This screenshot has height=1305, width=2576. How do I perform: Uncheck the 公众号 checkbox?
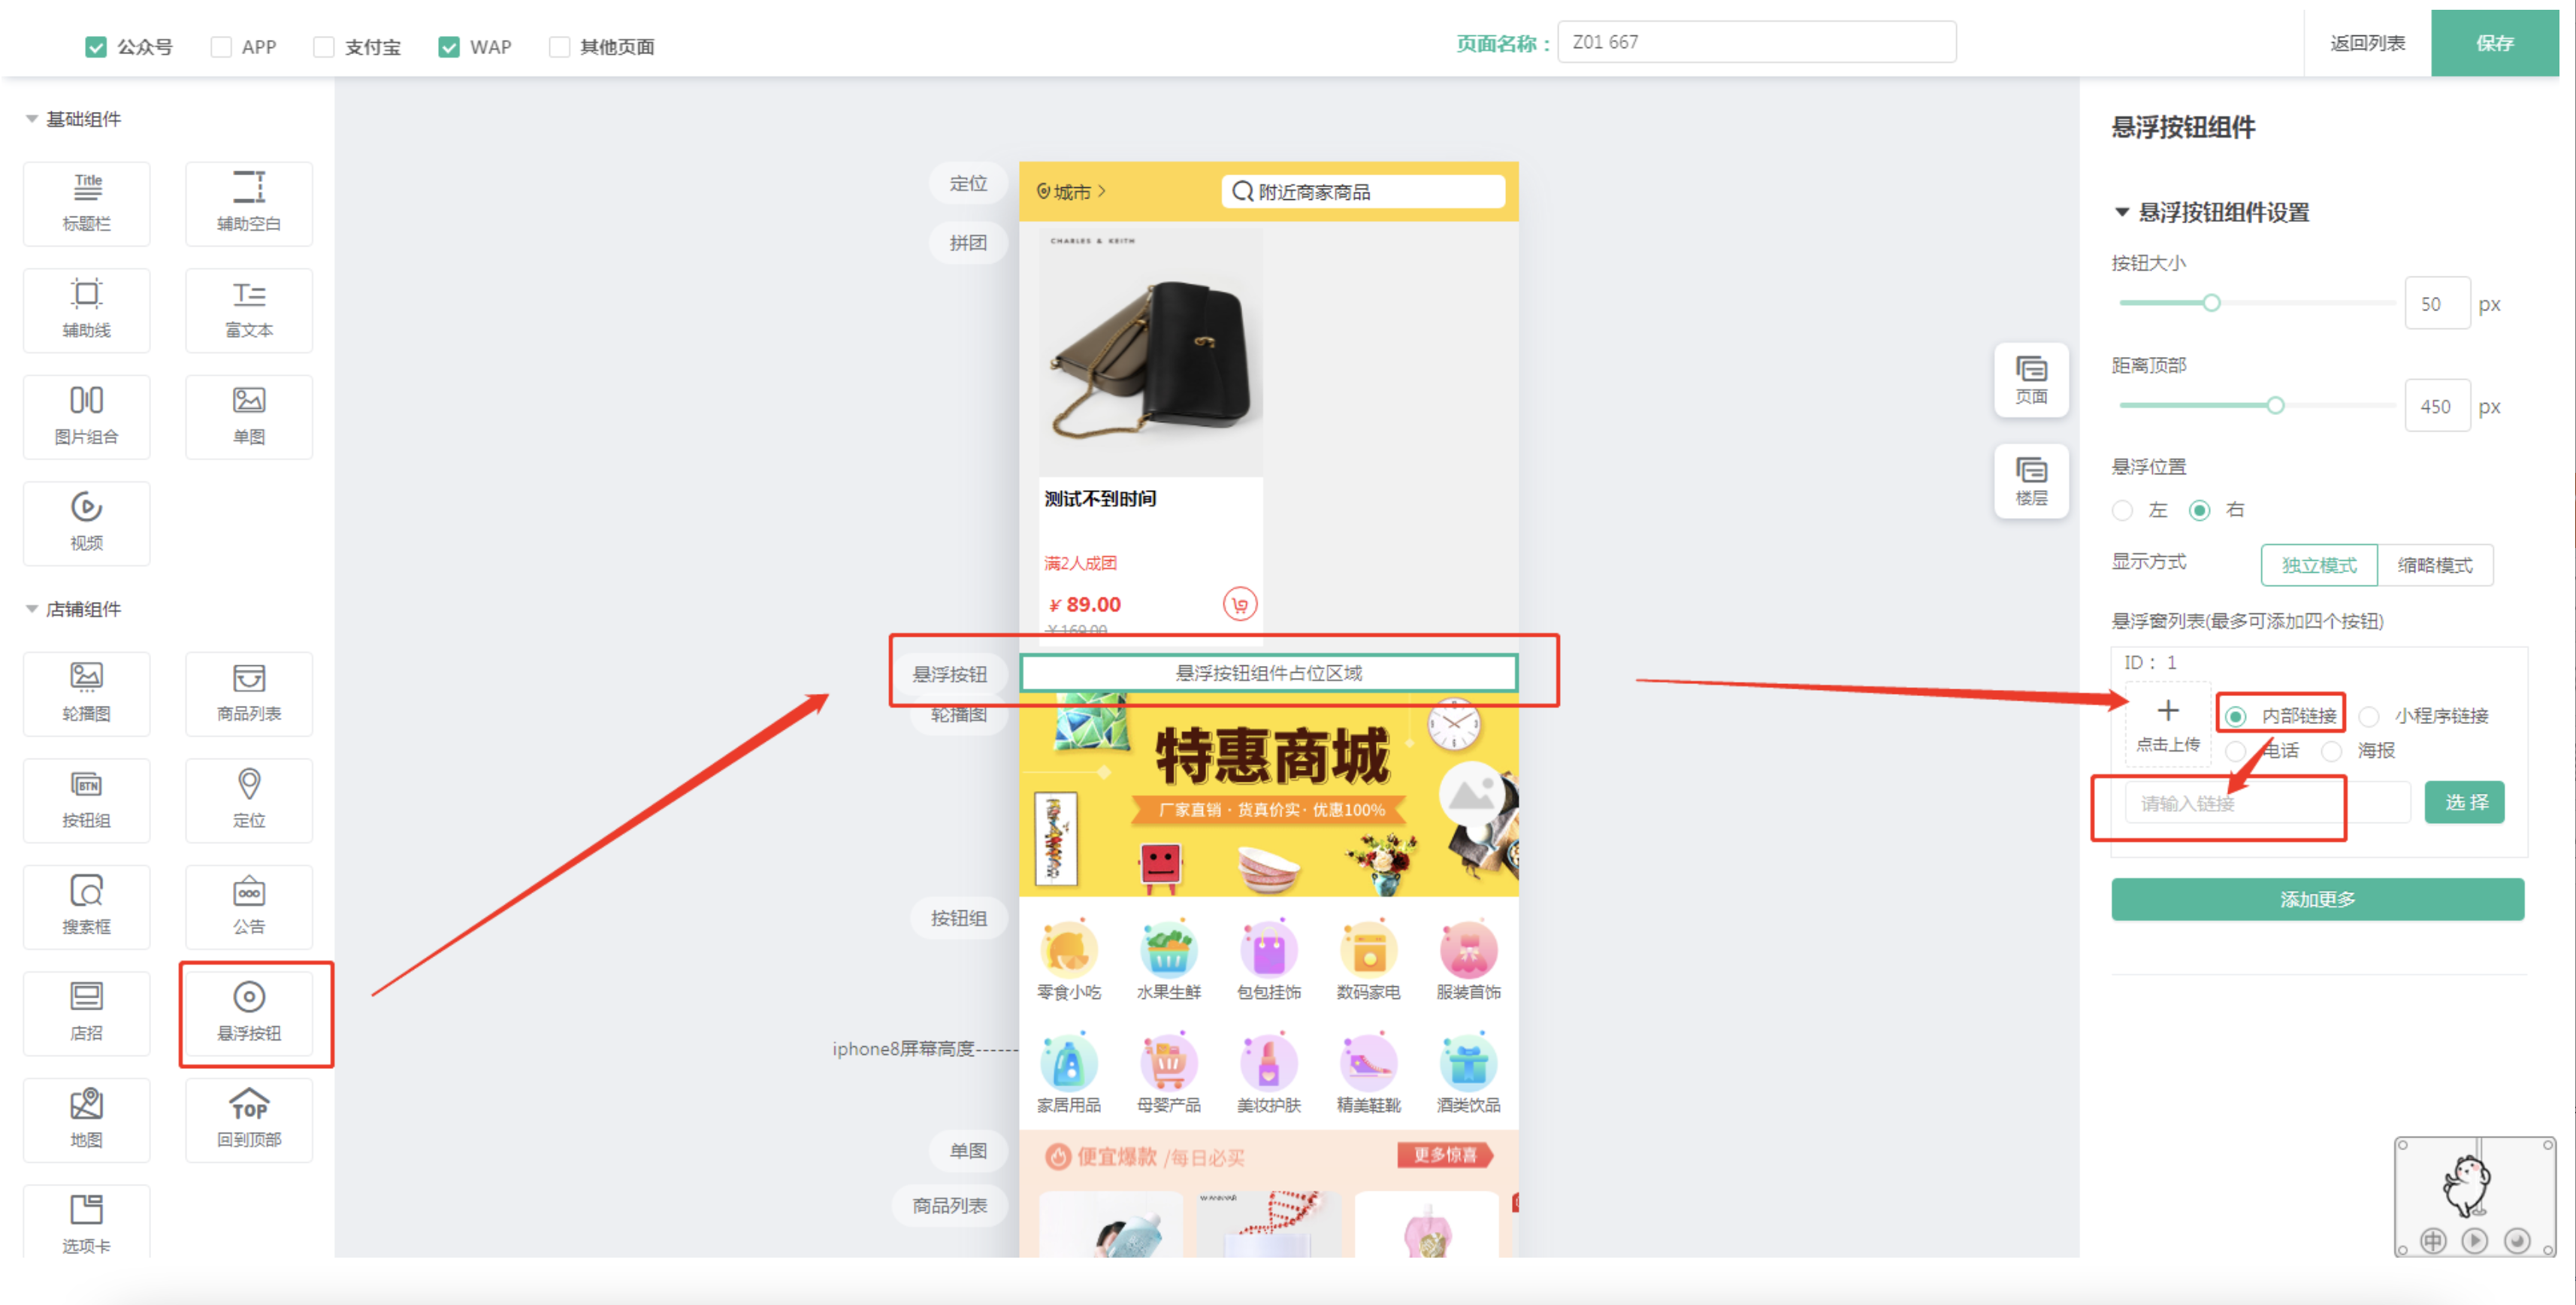pos(96,47)
